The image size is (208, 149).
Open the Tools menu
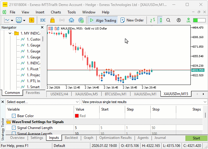[72, 12]
